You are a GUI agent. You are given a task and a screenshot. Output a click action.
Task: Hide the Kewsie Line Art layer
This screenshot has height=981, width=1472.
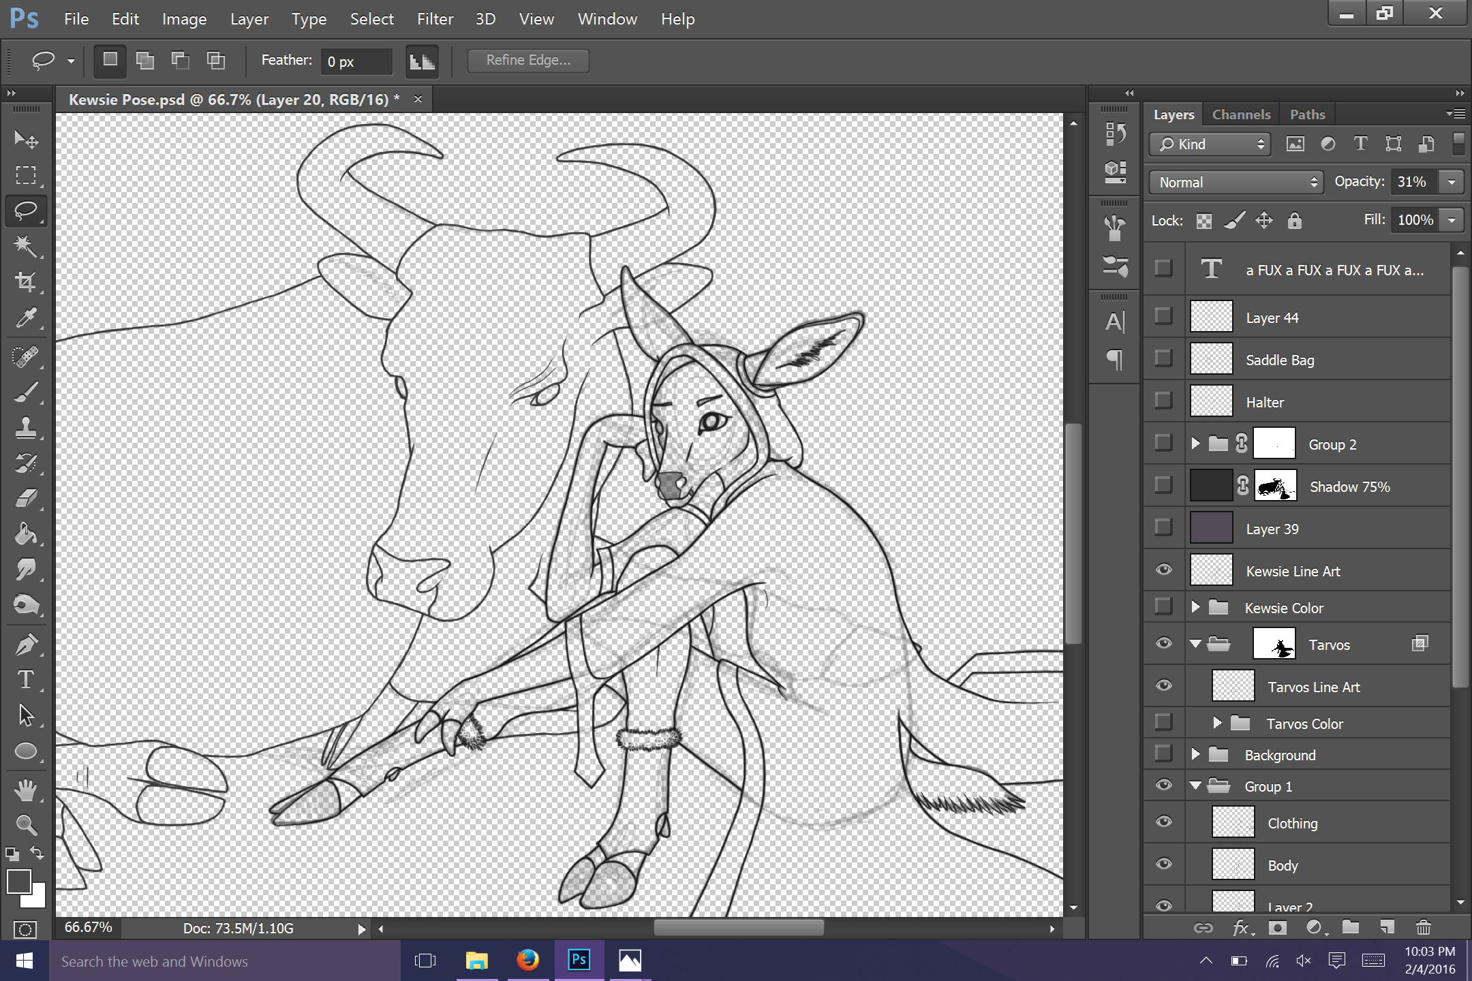1164,570
